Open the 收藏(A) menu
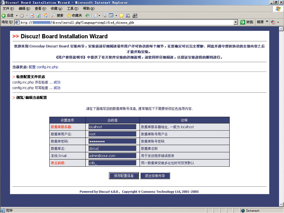This screenshot has height=213, width=284. pos(57,9)
